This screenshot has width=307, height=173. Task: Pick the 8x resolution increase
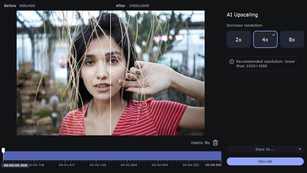click(292, 40)
